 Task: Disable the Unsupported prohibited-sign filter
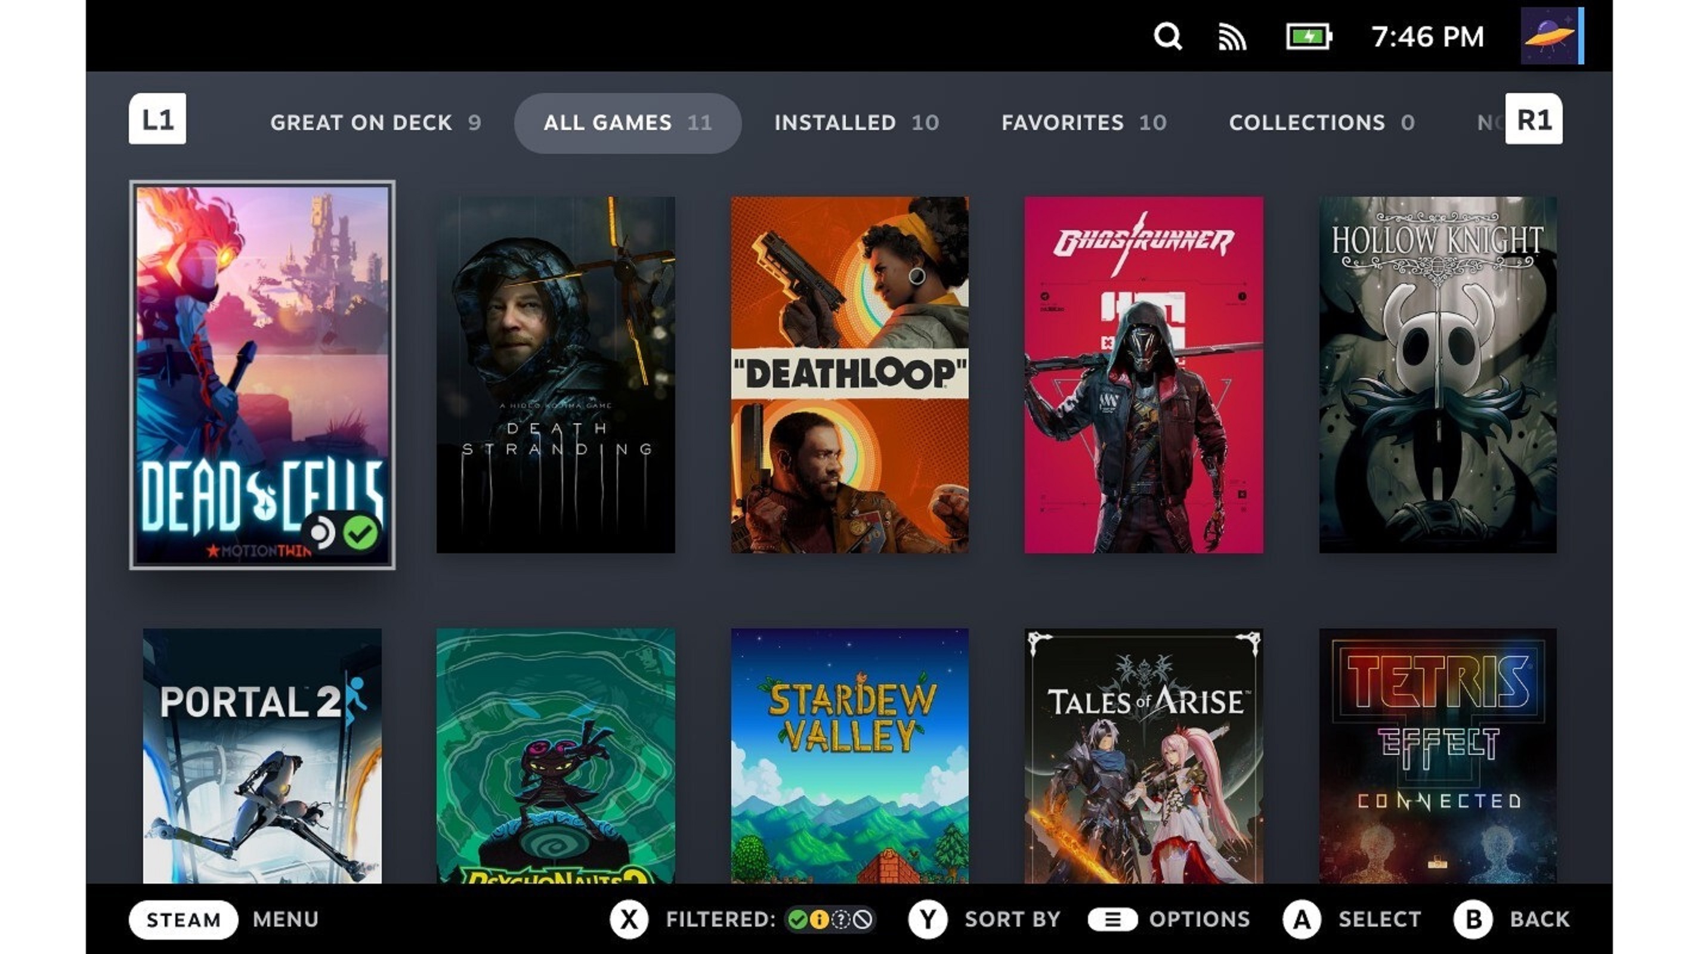pos(863,920)
